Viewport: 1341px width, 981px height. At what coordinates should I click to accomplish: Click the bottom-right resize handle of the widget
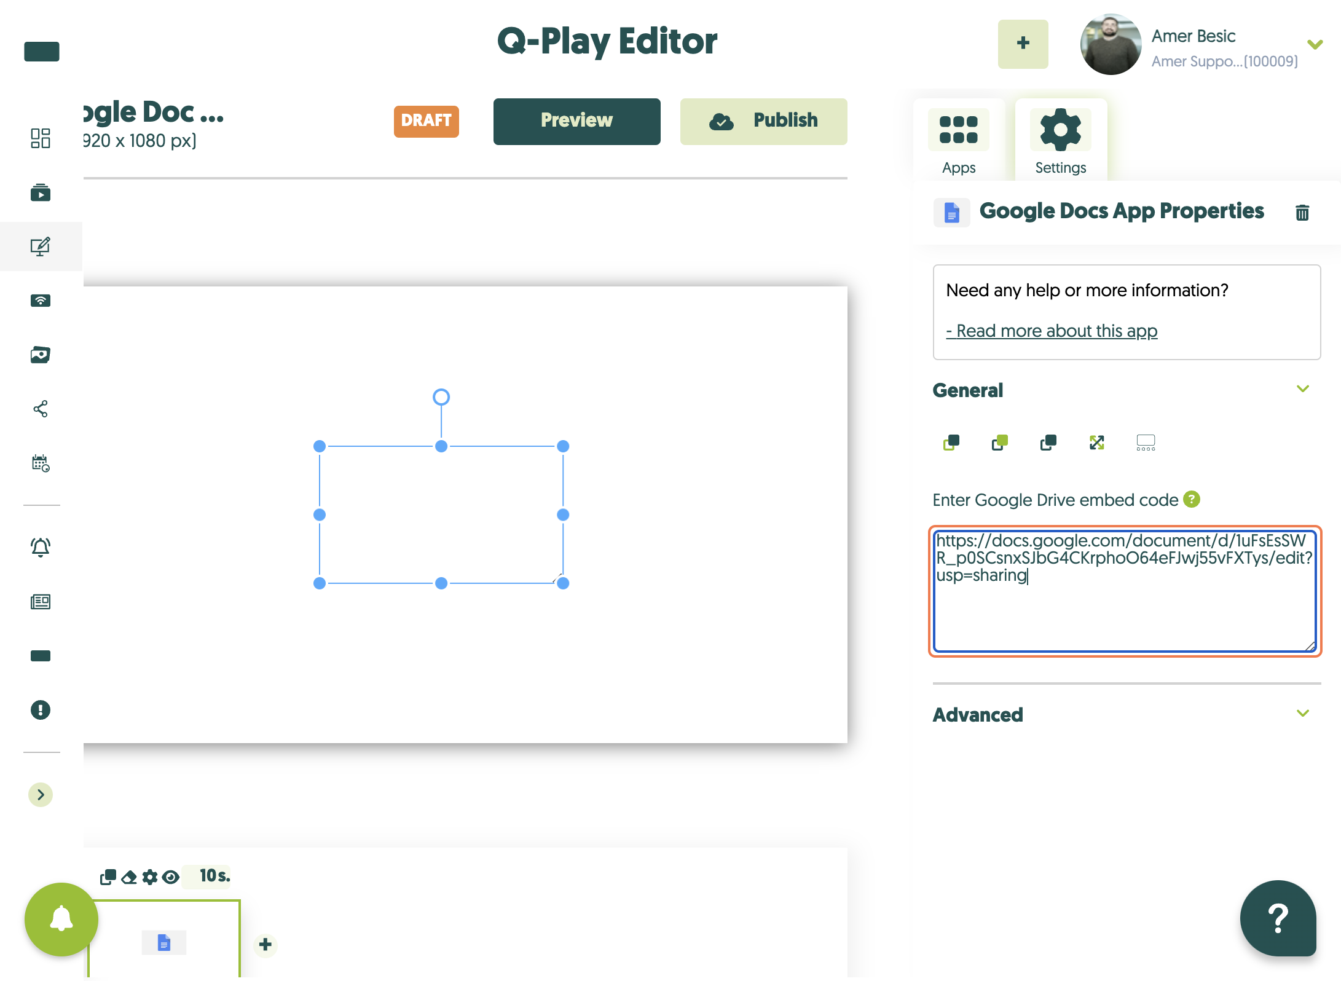click(x=563, y=583)
